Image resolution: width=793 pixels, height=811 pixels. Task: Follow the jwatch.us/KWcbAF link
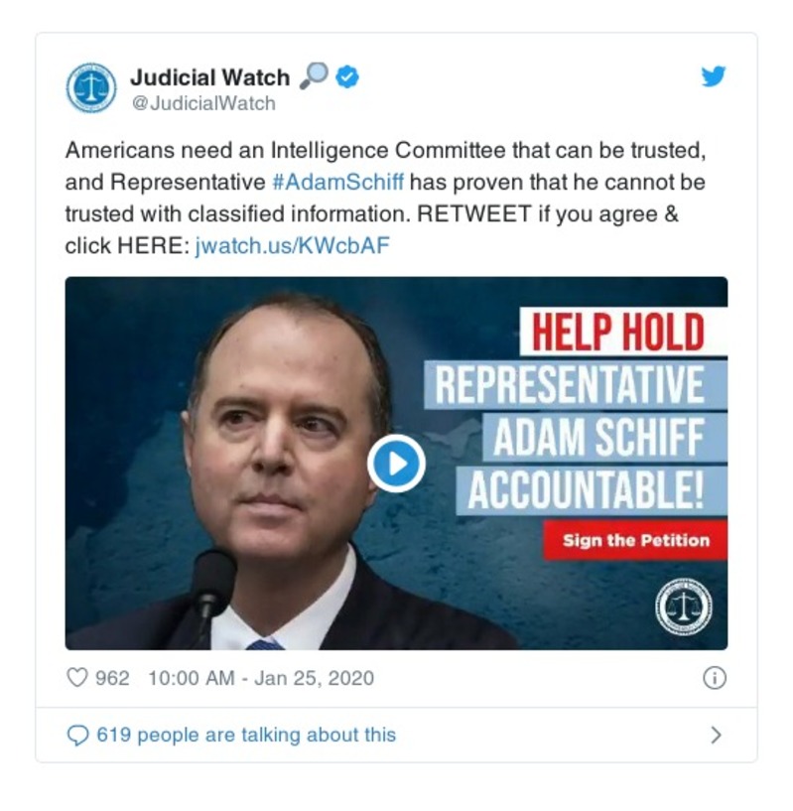[x=292, y=245]
